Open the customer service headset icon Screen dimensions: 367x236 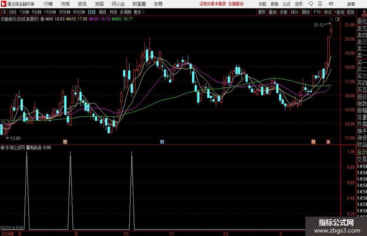(x=311, y=4)
